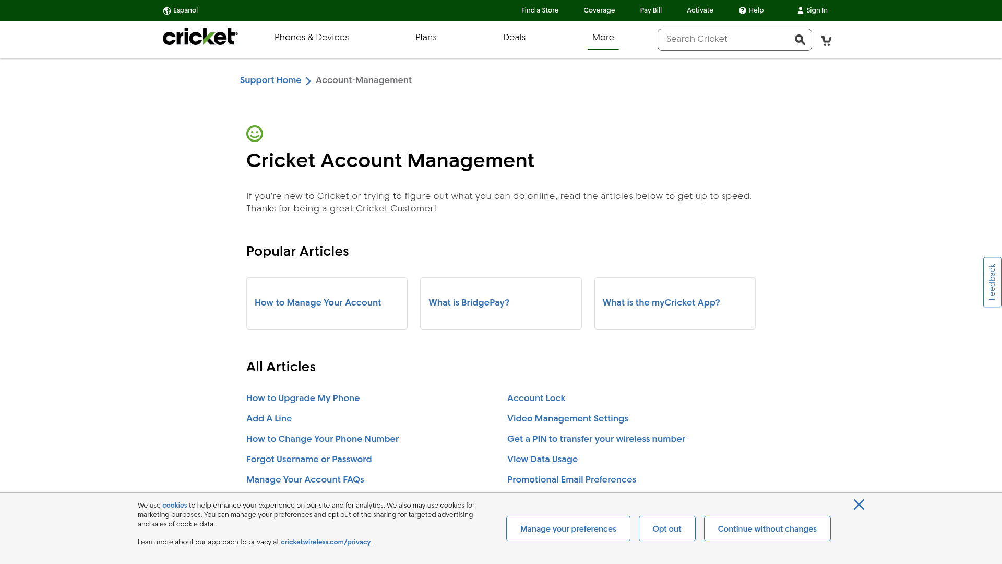The image size is (1002, 564).
Task: Open Get a PIN to transfer article
Action: point(596,439)
